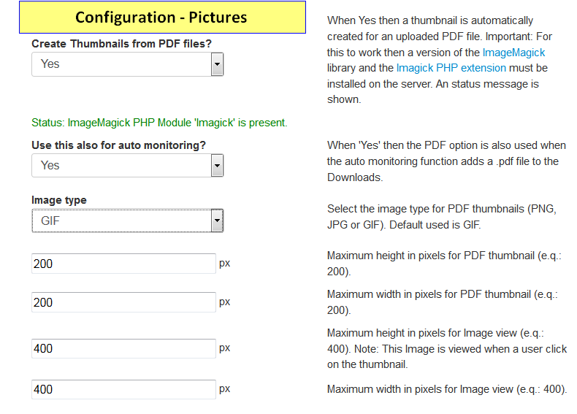This screenshot has width=577, height=414.
Task: Expand the auto monitoring dropdown arrow
Action: (x=217, y=165)
